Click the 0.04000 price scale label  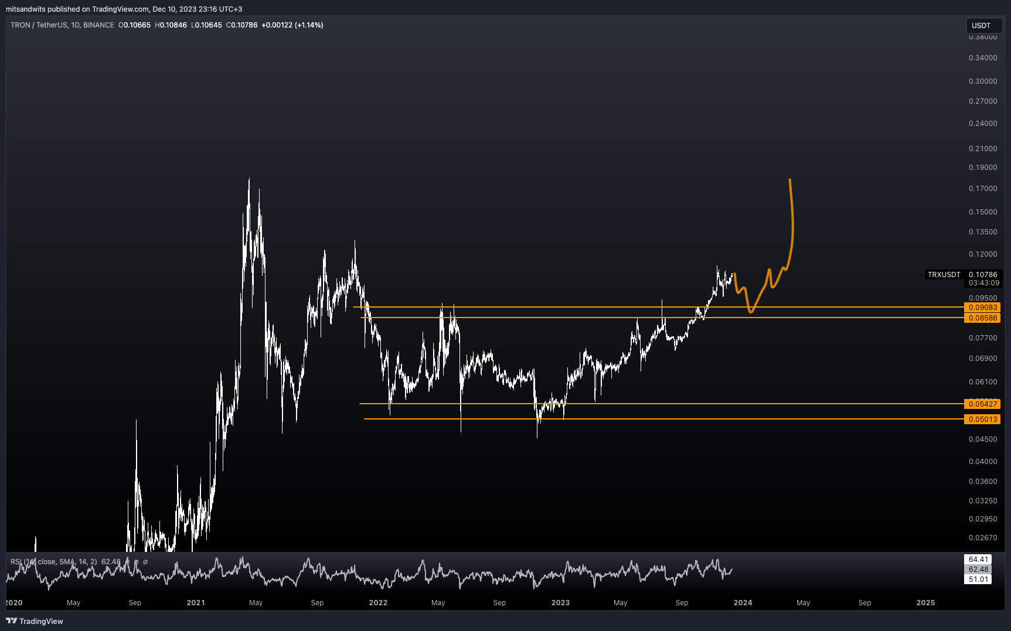tap(983, 462)
